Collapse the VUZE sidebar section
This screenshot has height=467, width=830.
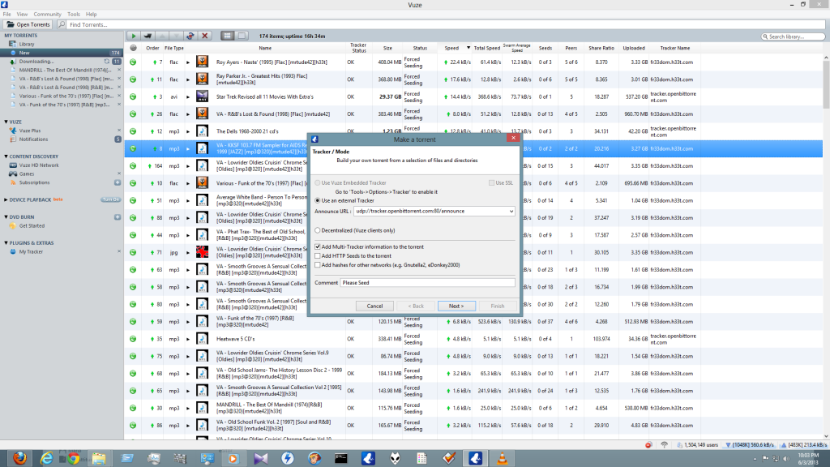[6, 122]
